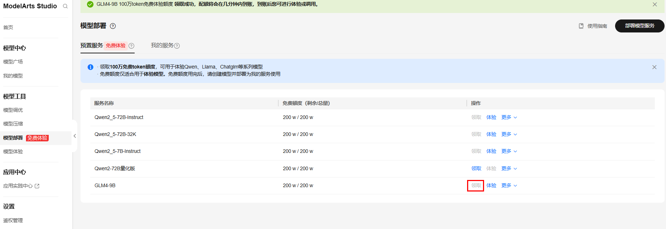
Task: Open 模型压缩 in the sidebar
Action: [x=13, y=124]
